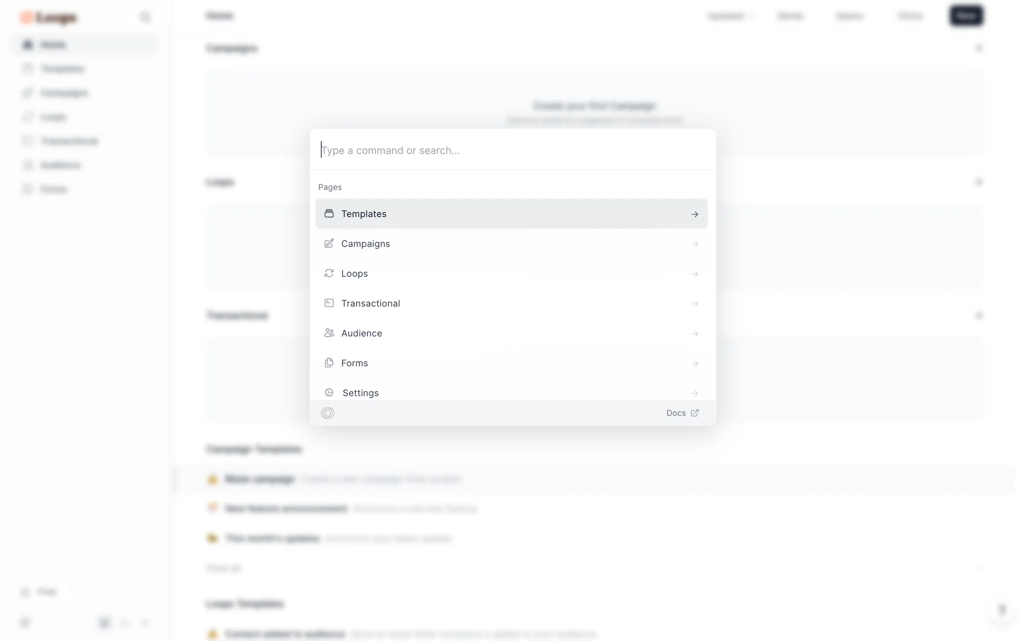This screenshot has width=1026, height=641.
Task: Select the Loops page entry in palette
Action: point(355,273)
